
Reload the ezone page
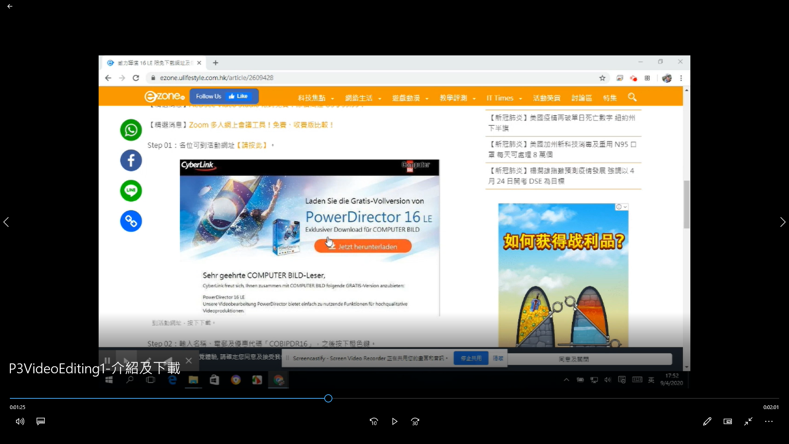[136, 78]
